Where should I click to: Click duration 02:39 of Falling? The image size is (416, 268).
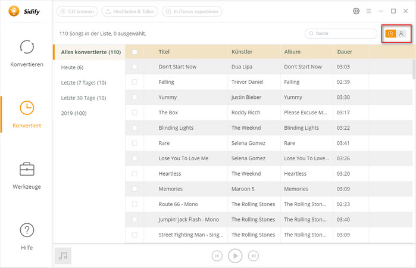343,82
